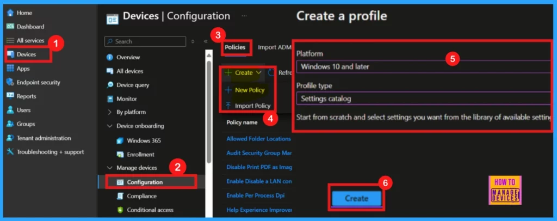Click the plus icon next to New Policy
This screenshot has width=557, height=221.
[x=228, y=90]
